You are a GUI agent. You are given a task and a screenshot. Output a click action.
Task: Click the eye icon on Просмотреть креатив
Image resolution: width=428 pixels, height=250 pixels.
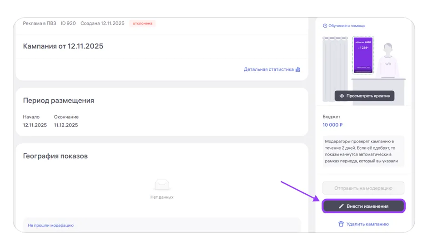pyautogui.click(x=342, y=96)
